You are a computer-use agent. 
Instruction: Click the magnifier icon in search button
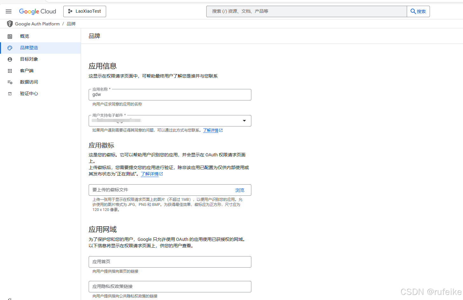click(413, 11)
